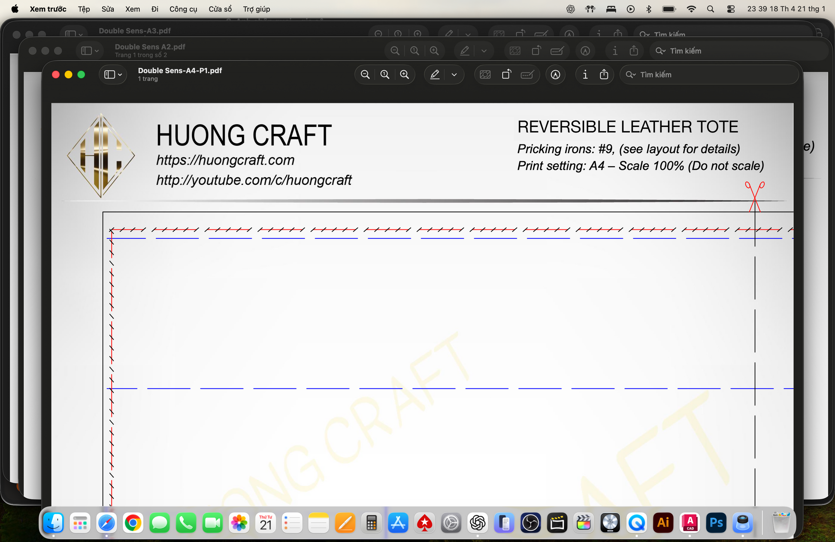Screen dimensions: 835x542
Task: Zoom in on the Double Sens-A4-P1 document
Action: pos(405,75)
